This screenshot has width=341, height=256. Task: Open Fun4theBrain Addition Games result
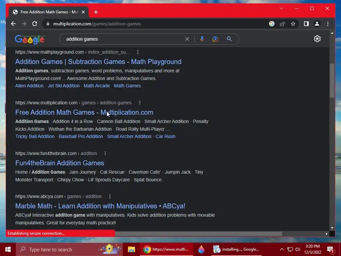point(60,163)
